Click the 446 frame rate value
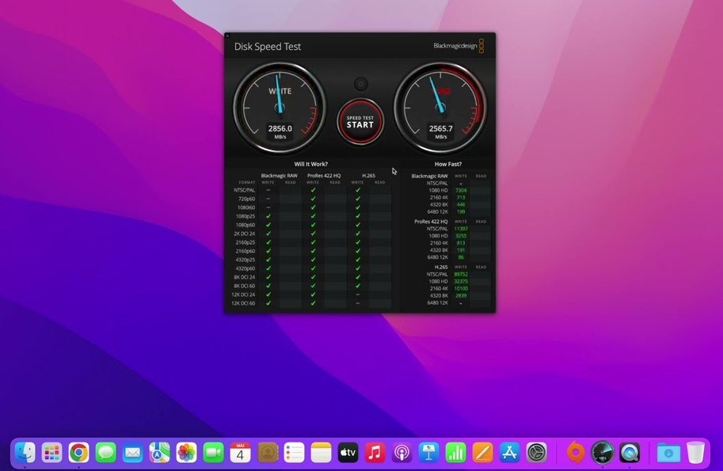723x471 pixels. [461, 204]
